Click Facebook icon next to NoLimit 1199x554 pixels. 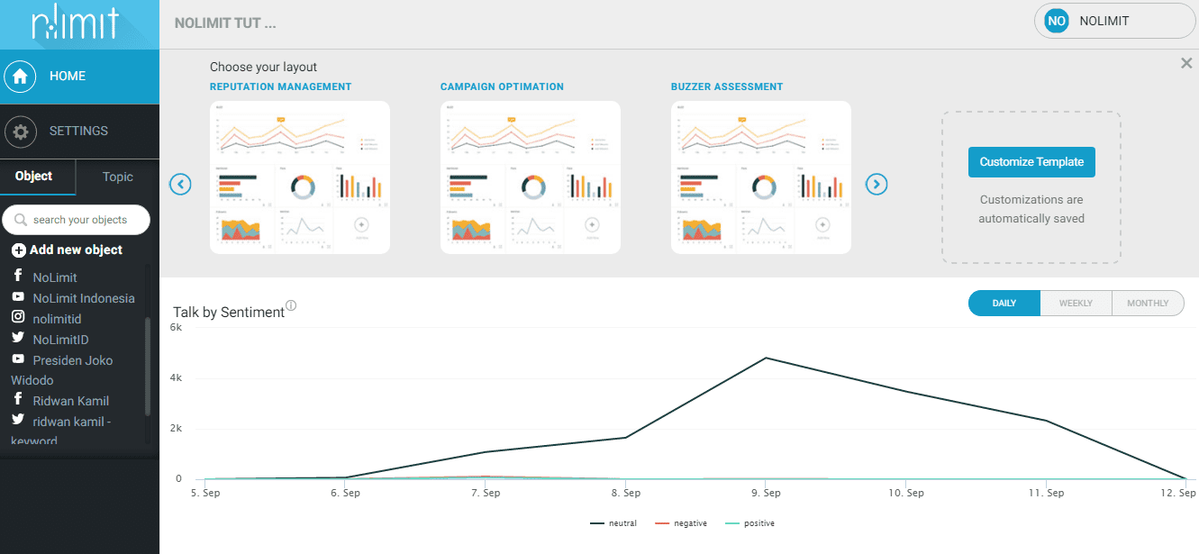click(17, 276)
